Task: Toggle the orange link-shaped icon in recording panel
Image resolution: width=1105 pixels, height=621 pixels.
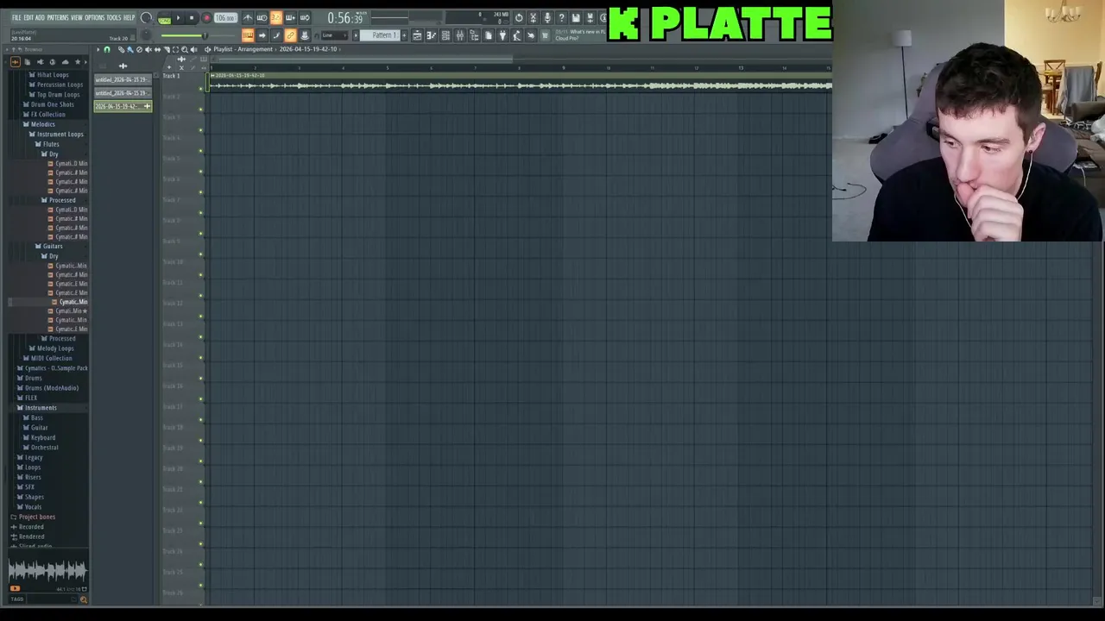Action: pyautogui.click(x=290, y=35)
